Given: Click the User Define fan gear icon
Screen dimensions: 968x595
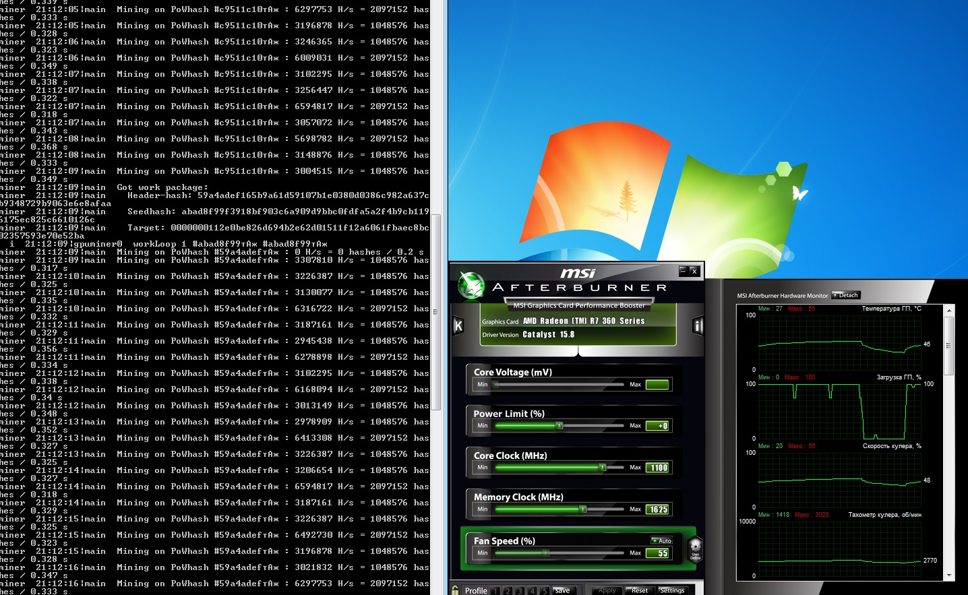Looking at the screenshot, I should coord(695,549).
